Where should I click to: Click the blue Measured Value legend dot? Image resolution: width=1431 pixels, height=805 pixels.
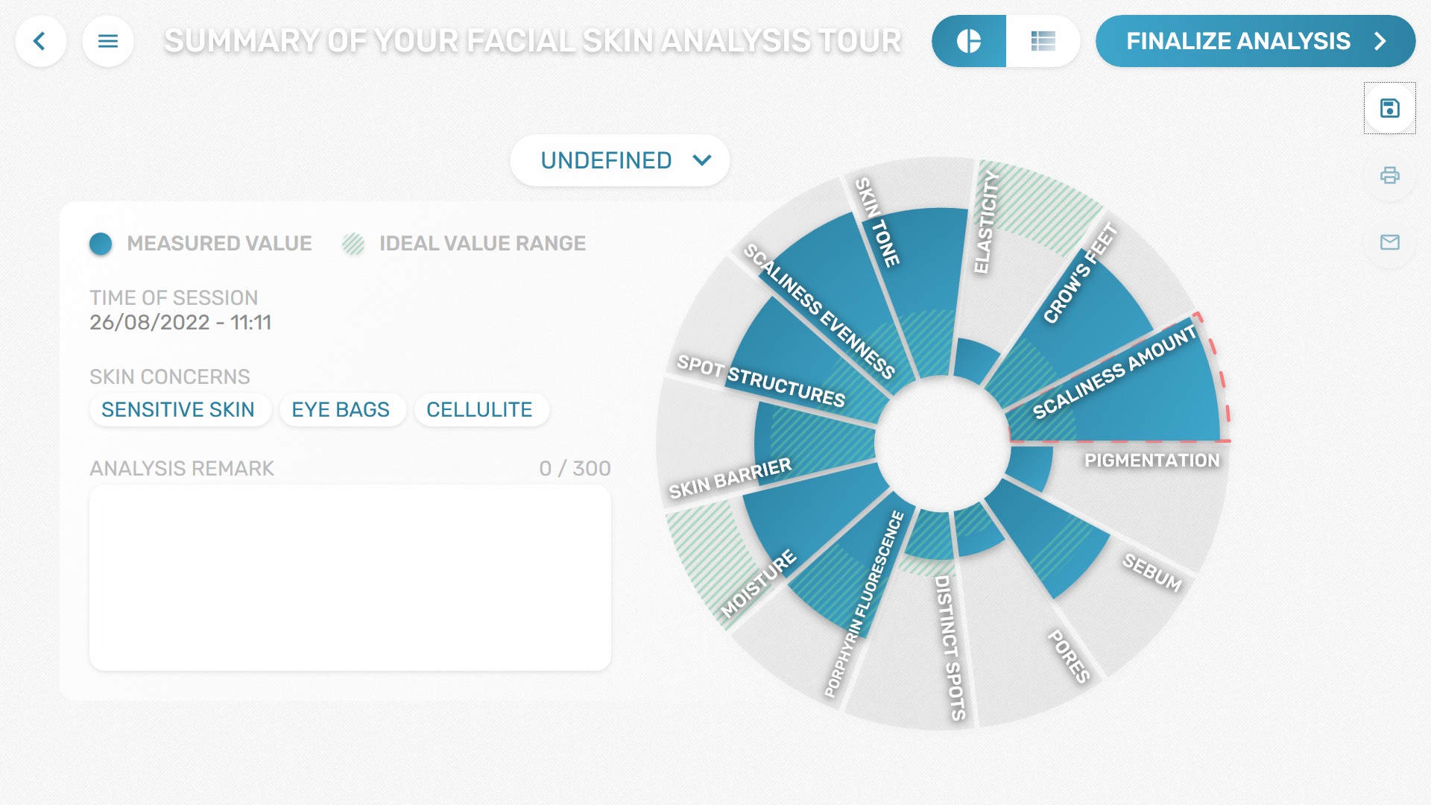(x=101, y=244)
